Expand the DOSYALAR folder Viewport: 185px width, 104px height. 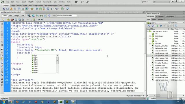coord(150,36)
